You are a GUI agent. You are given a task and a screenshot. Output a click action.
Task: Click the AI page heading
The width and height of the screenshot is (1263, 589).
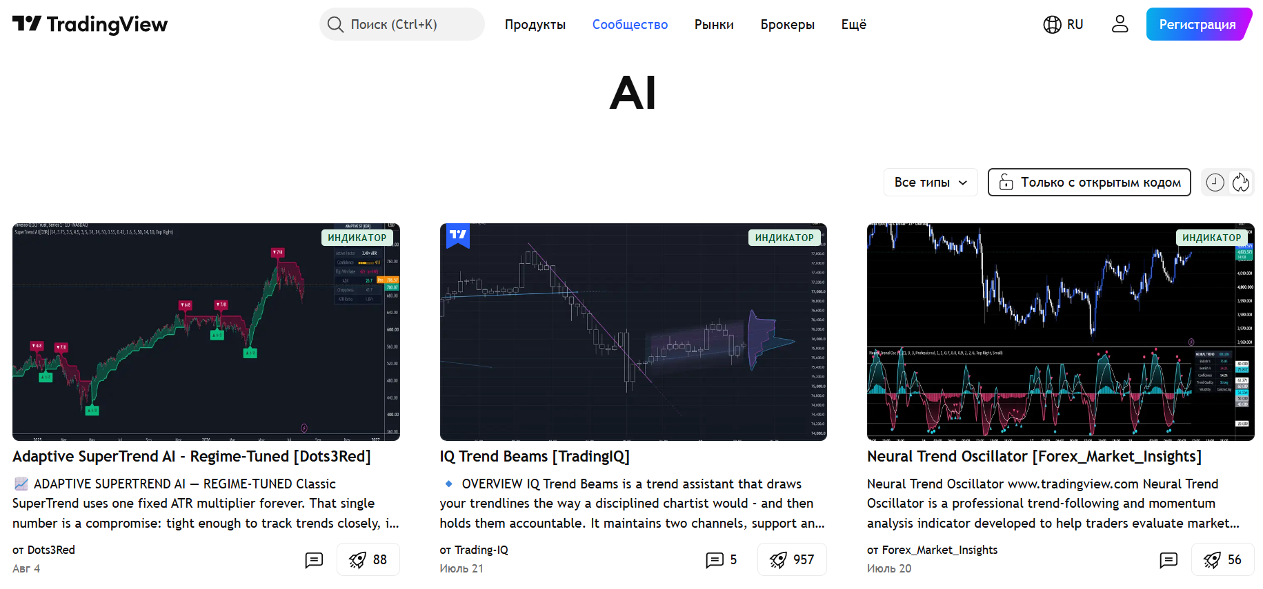click(x=633, y=93)
